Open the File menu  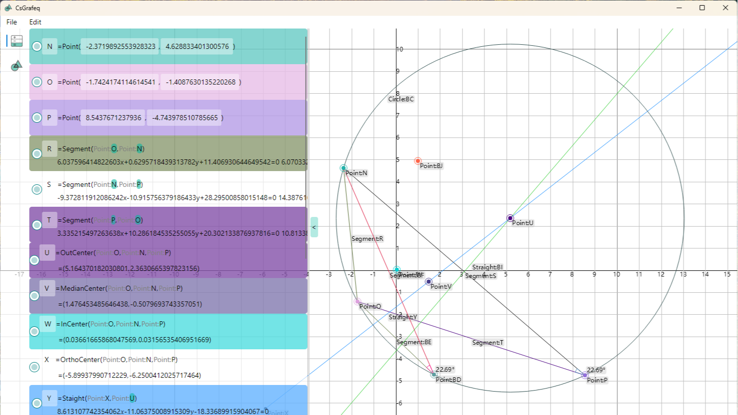point(12,22)
